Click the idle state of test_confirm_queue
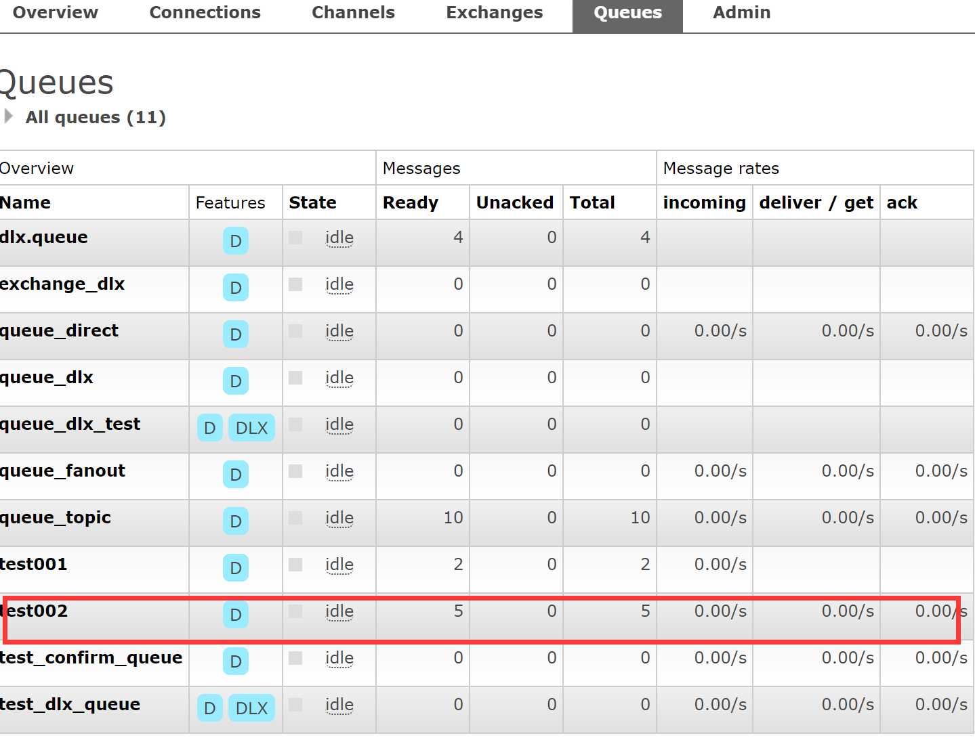 coord(339,658)
